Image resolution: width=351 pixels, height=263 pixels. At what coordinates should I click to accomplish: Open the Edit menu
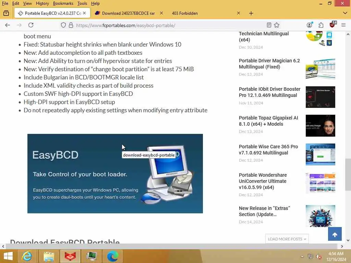(15, 3)
